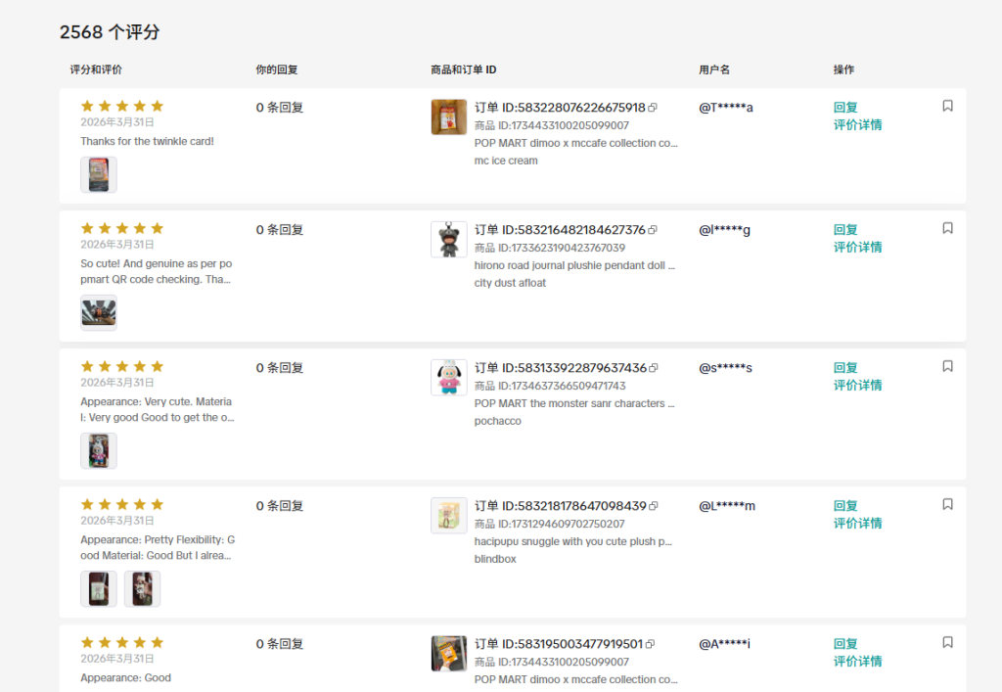Toggle bookmark on @s*****s review
The height and width of the screenshot is (692, 1002).
pos(947,366)
